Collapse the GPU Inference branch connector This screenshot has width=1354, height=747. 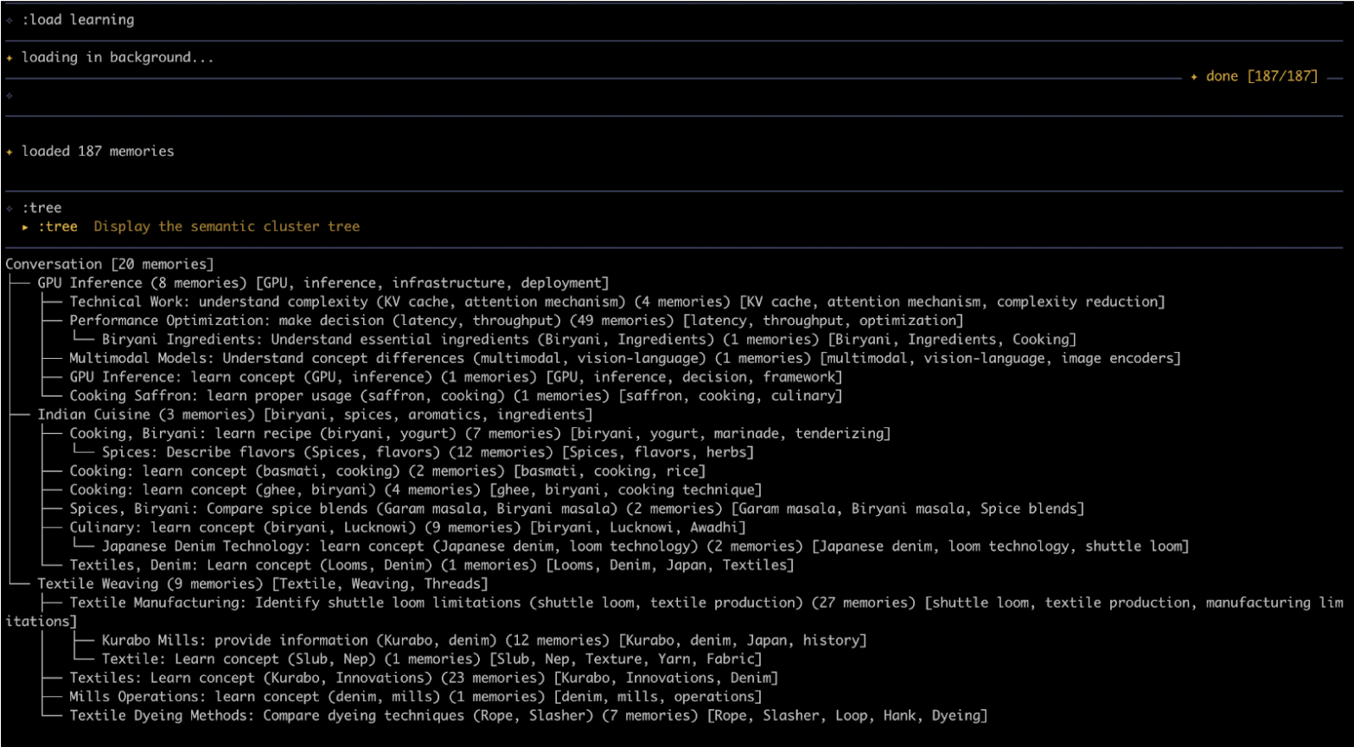click(x=22, y=282)
